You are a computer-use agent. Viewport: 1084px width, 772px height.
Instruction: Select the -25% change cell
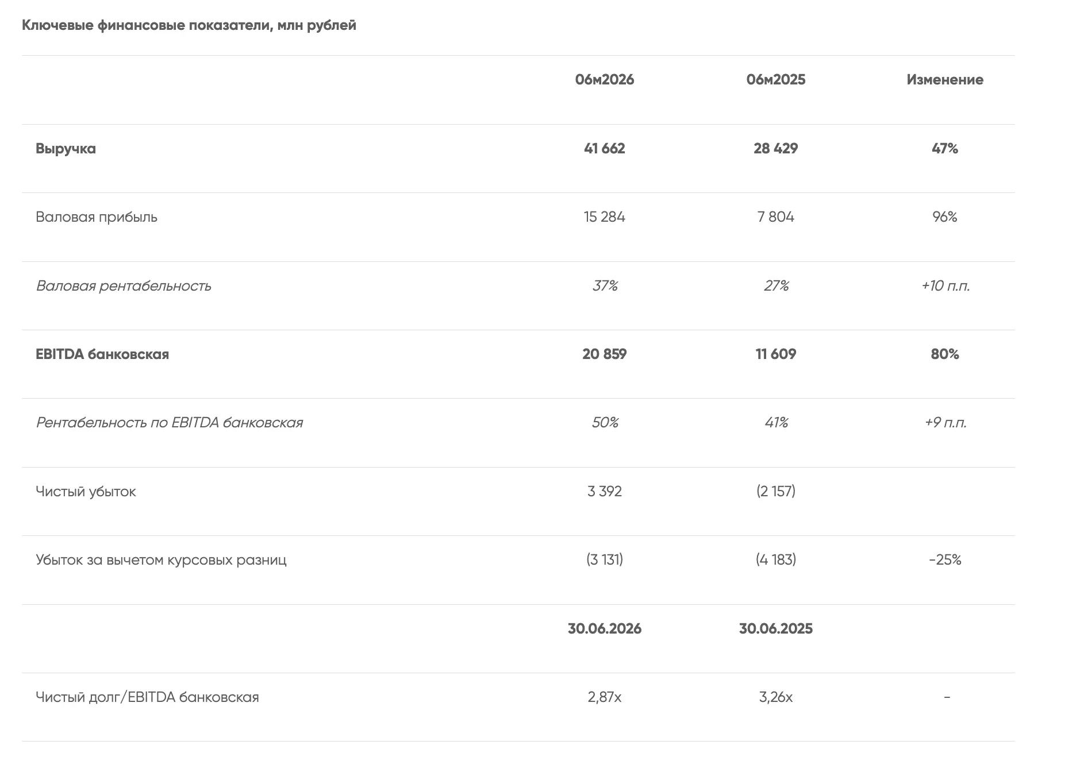pos(945,560)
